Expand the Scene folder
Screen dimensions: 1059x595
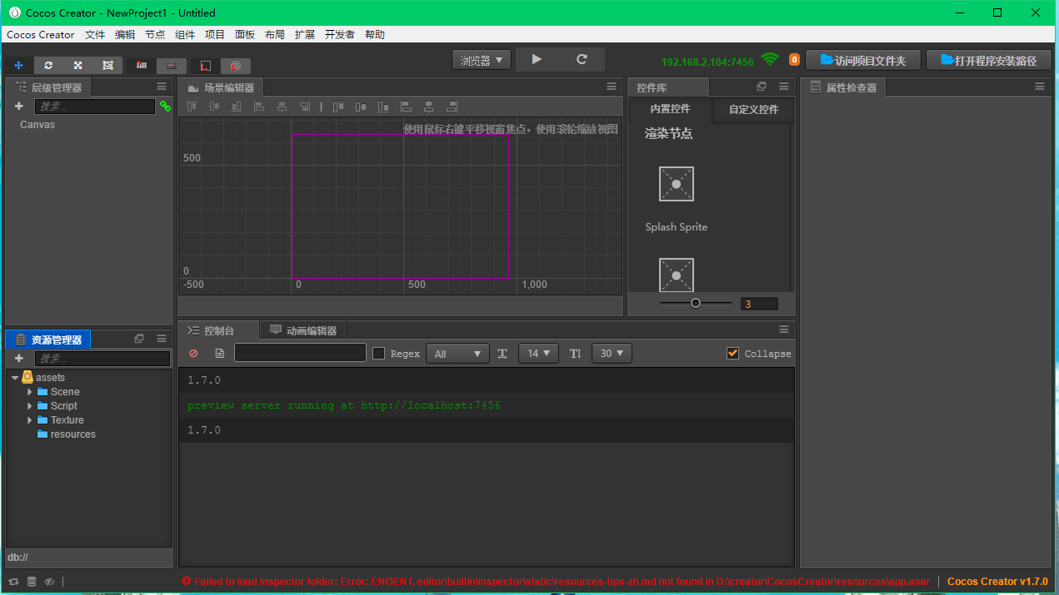click(x=30, y=392)
